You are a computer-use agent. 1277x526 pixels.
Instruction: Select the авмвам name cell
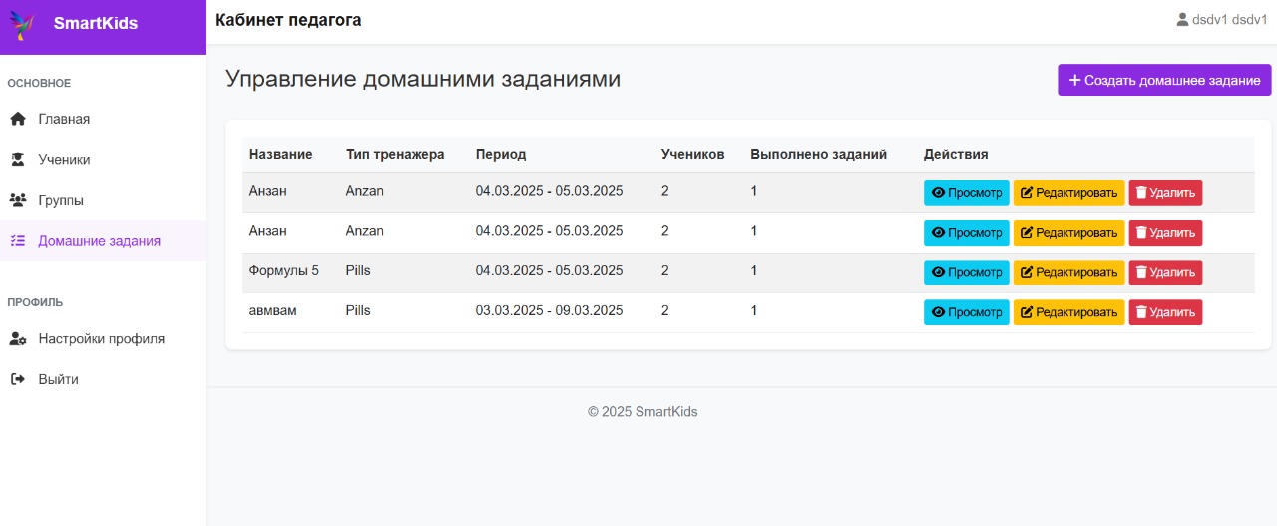coord(272,310)
